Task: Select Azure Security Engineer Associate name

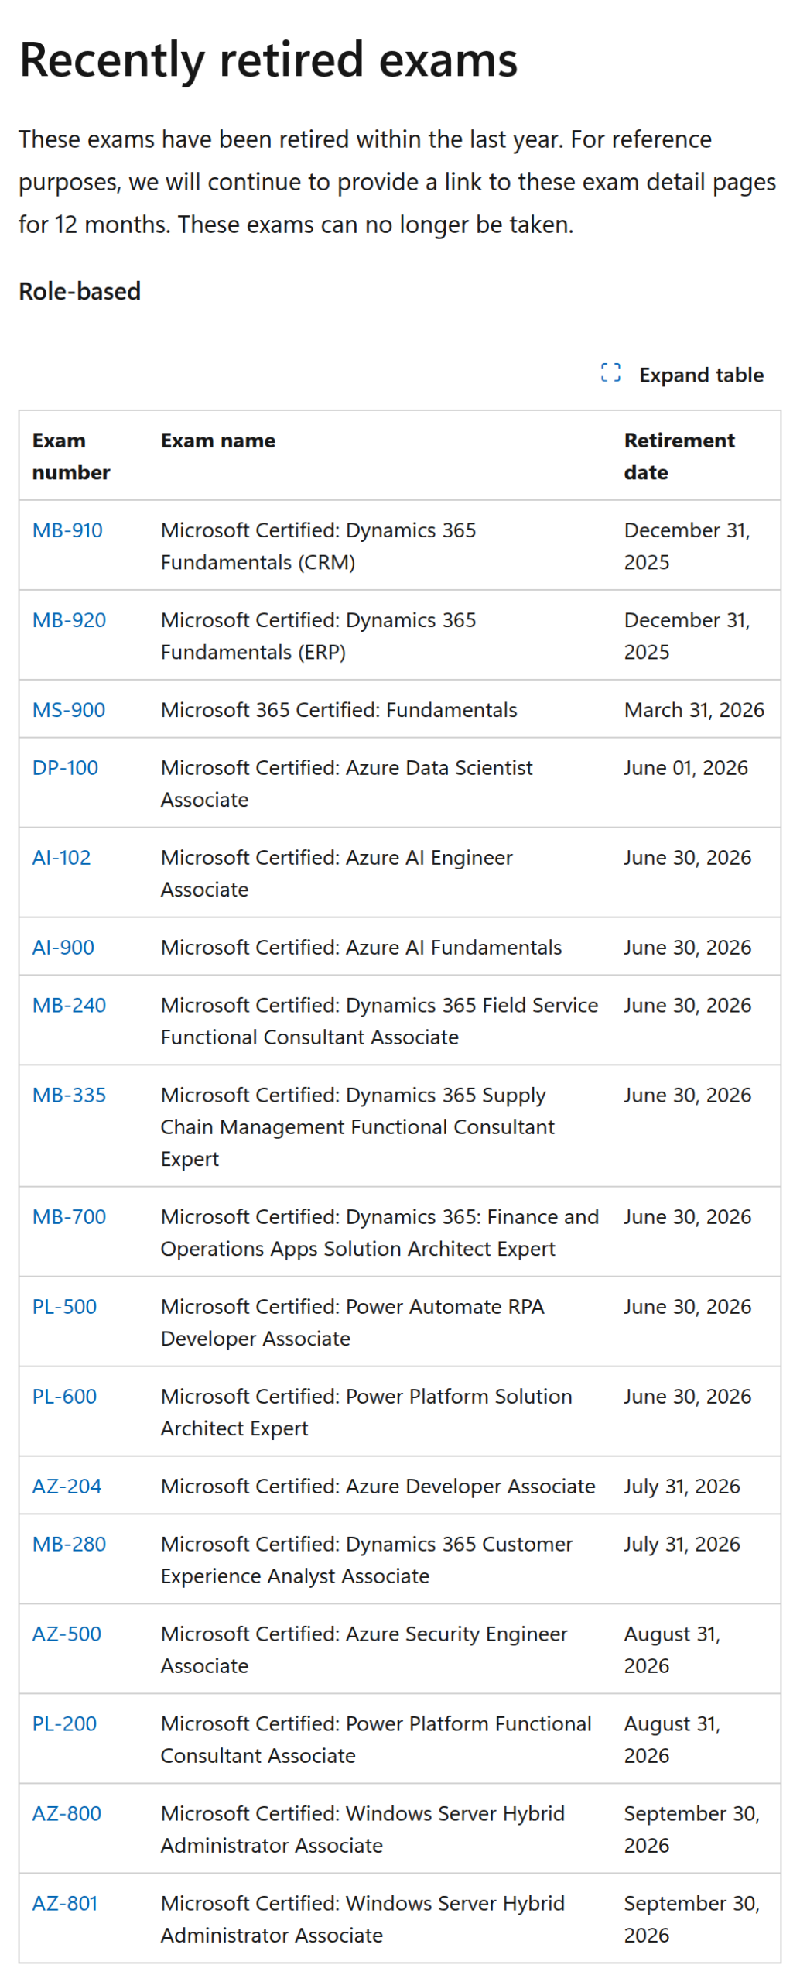Action: point(364,1650)
